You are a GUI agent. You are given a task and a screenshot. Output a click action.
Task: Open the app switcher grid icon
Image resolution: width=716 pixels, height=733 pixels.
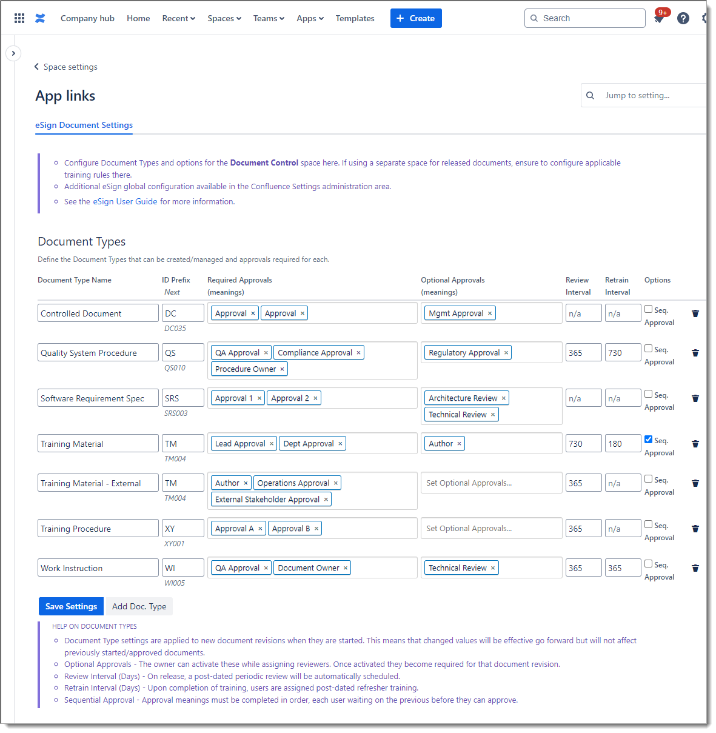pos(19,18)
